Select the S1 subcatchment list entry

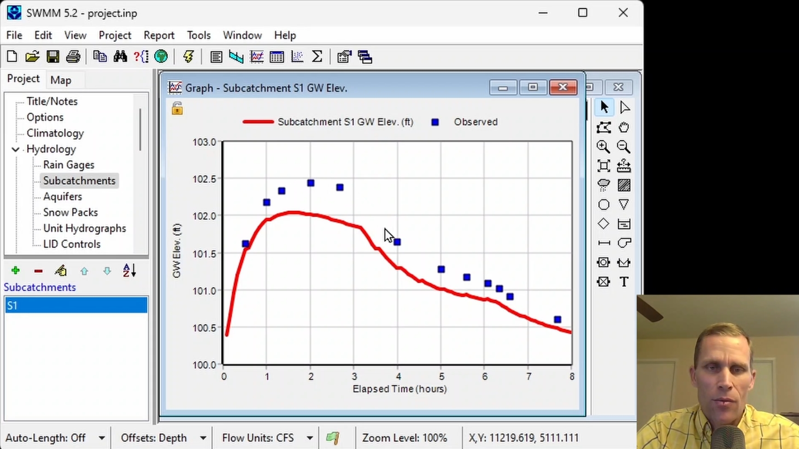(76, 305)
